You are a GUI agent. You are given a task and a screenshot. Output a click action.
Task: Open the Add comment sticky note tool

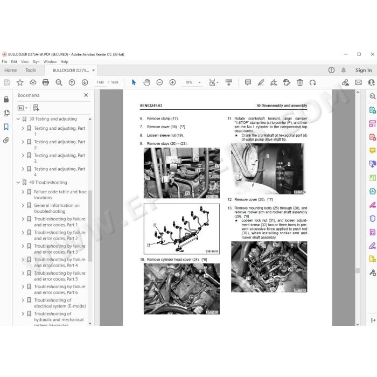[248, 82]
